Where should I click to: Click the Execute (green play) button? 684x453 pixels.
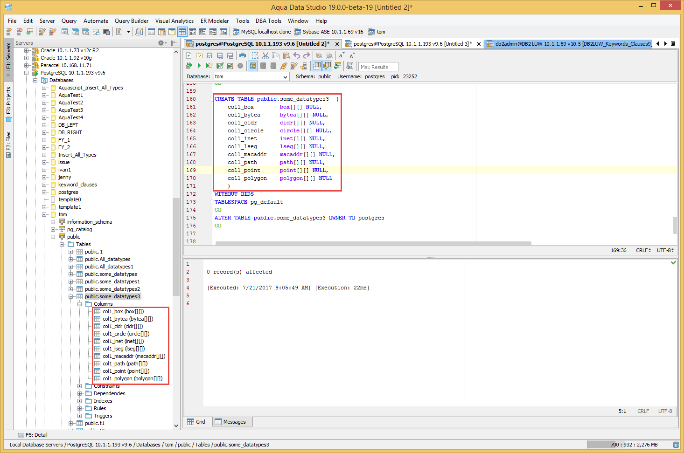tap(199, 66)
